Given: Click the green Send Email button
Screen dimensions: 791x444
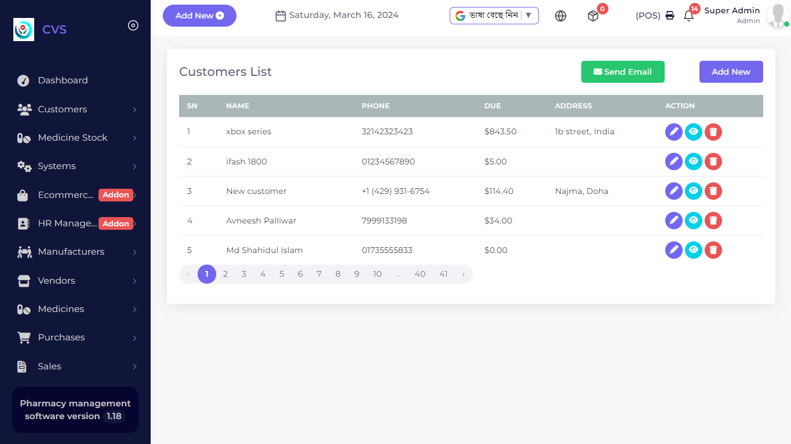Looking at the screenshot, I should click(x=622, y=72).
